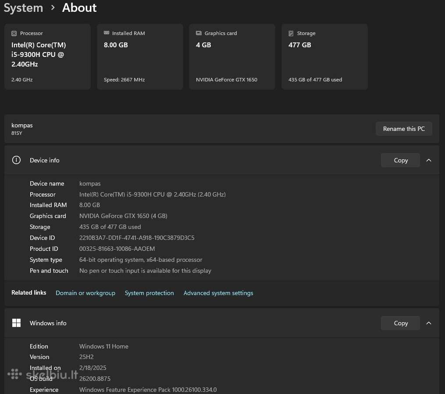Click the Processor row value i5-9300H

(x=153, y=194)
